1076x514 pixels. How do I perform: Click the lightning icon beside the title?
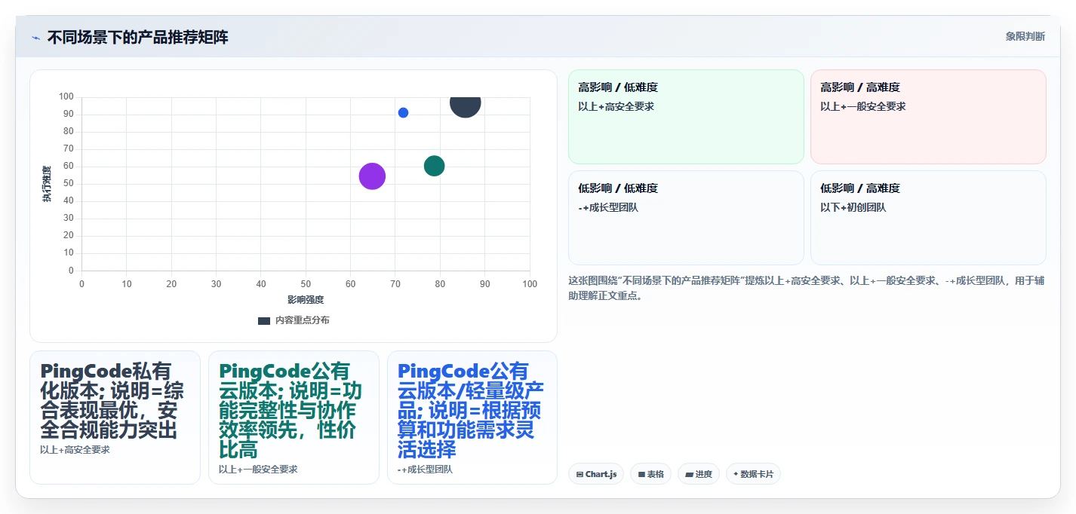coord(35,38)
